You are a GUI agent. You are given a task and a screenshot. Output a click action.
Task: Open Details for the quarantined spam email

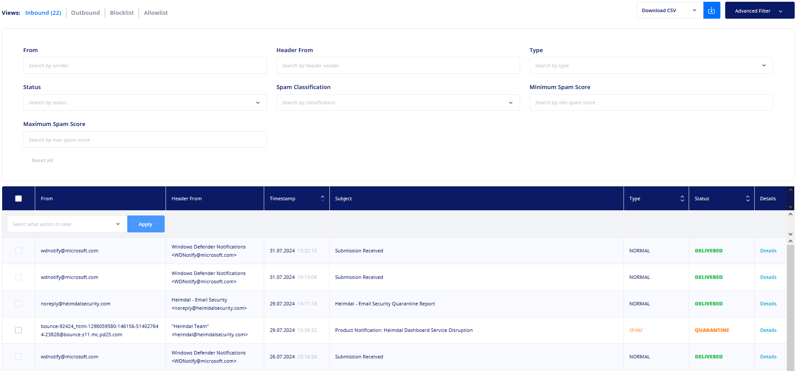[x=768, y=330]
